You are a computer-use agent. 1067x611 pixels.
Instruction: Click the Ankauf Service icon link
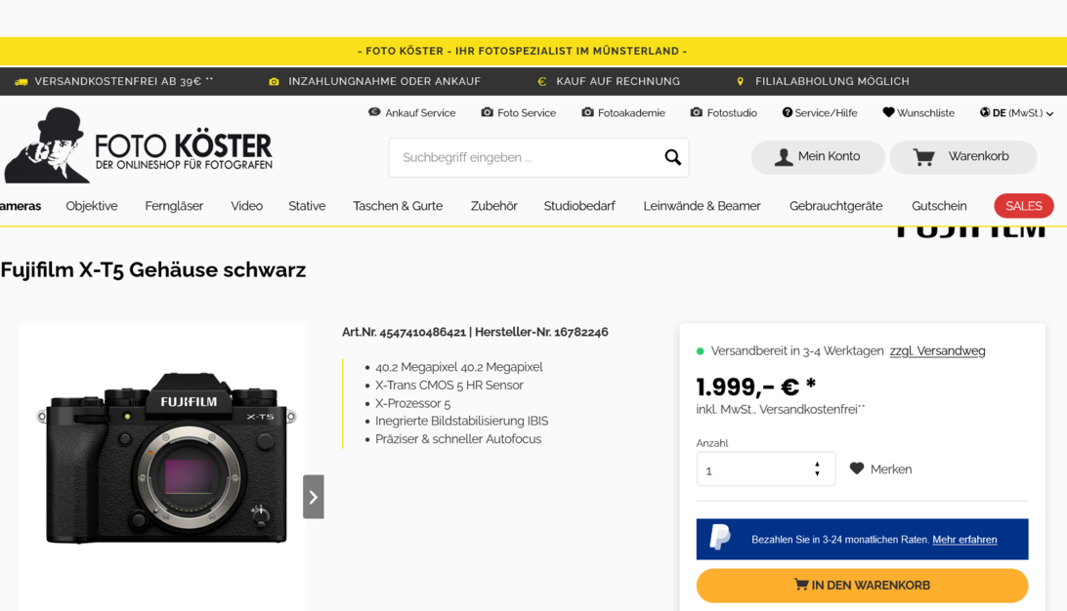(411, 113)
